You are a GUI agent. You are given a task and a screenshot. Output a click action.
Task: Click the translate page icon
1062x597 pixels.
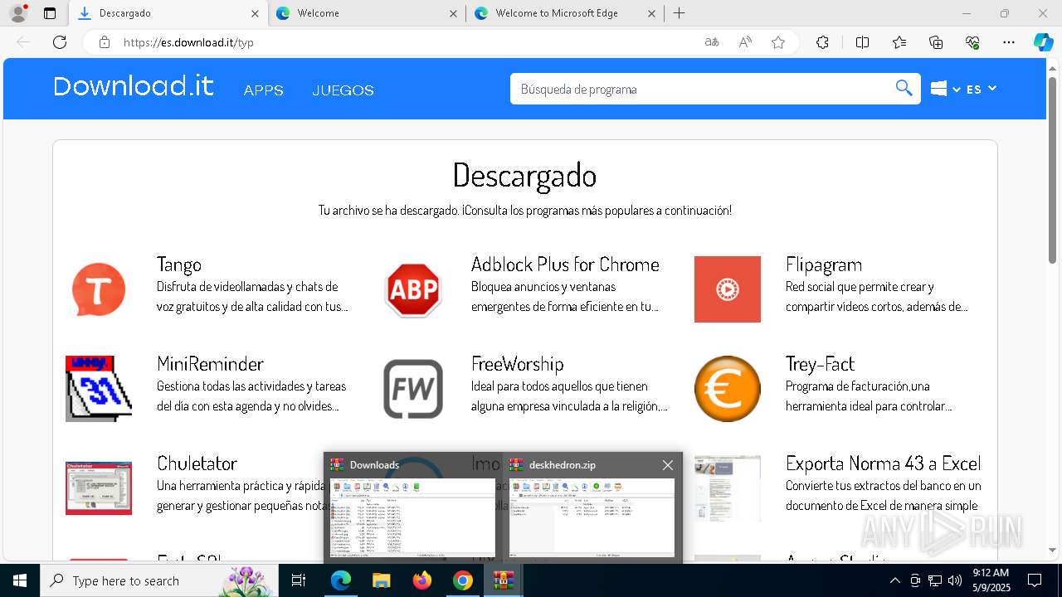pyautogui.click(x=712, y=42)
